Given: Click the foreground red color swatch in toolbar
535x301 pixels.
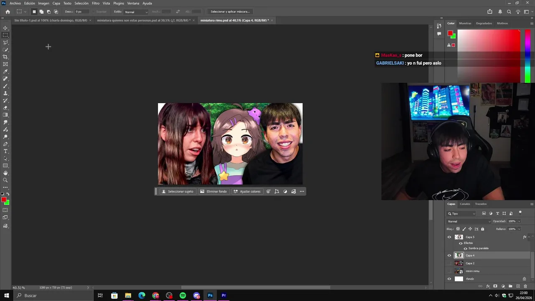Looking at the screenshot, I should 4,200.
